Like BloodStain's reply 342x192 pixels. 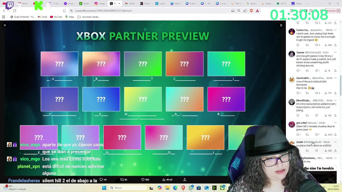pyautogui.click(x=317, y=115)
